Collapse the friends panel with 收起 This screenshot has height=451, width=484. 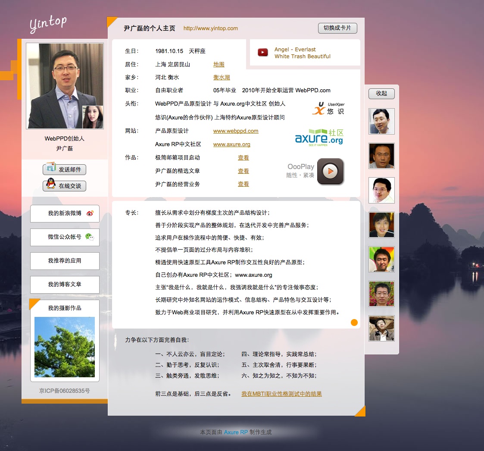pyautogui.click(x=381, y=93)
